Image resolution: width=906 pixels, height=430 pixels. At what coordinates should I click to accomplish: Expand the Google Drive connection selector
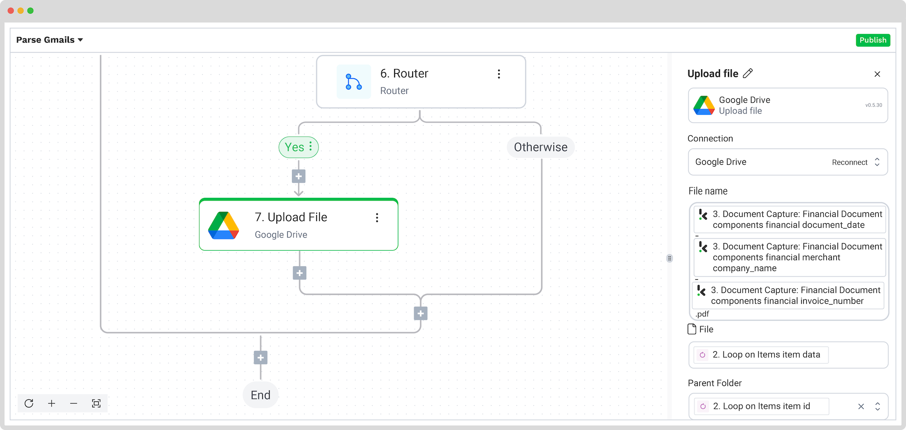pos(877,162)
